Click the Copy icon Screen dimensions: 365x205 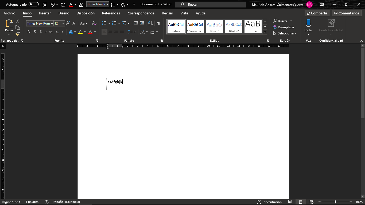[18, 27]
